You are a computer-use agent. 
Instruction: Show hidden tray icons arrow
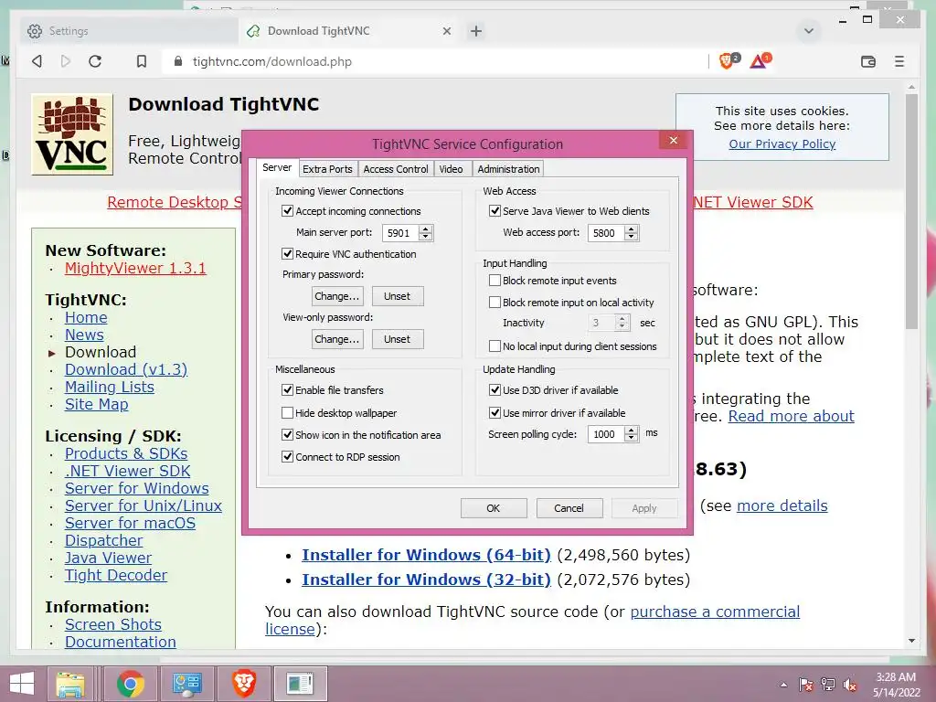(783, 685)
